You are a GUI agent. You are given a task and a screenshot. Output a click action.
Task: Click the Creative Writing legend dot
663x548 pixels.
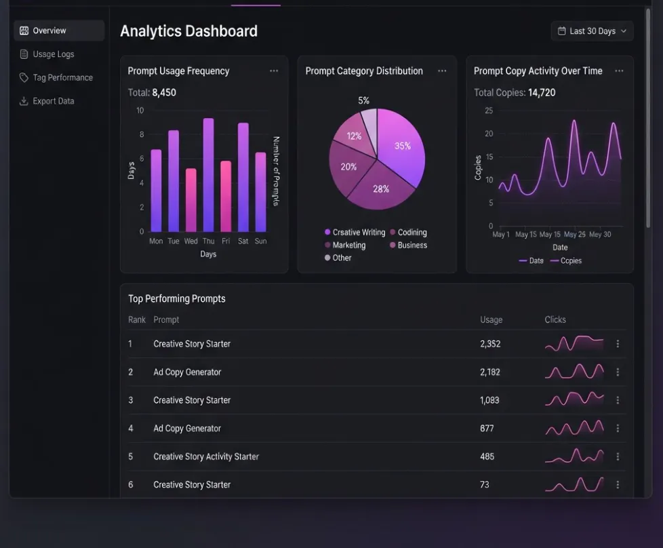click(327, 232)
